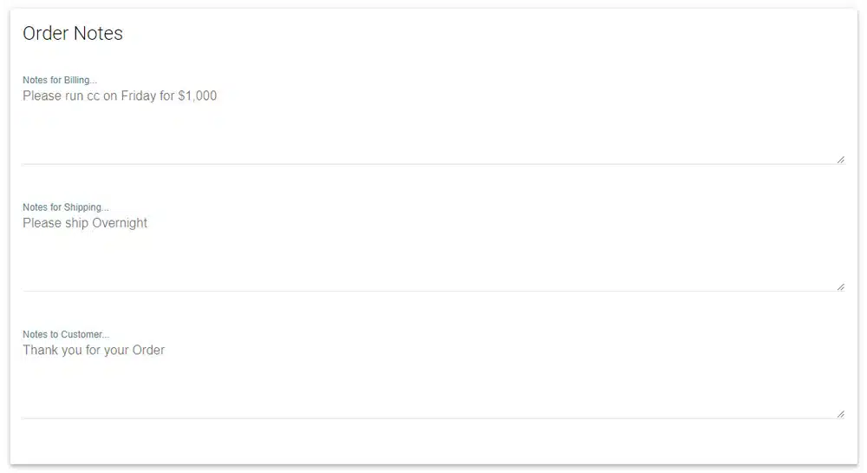
Task: Click the "Notes for Shipping..." field label
Action: [66, 207]
